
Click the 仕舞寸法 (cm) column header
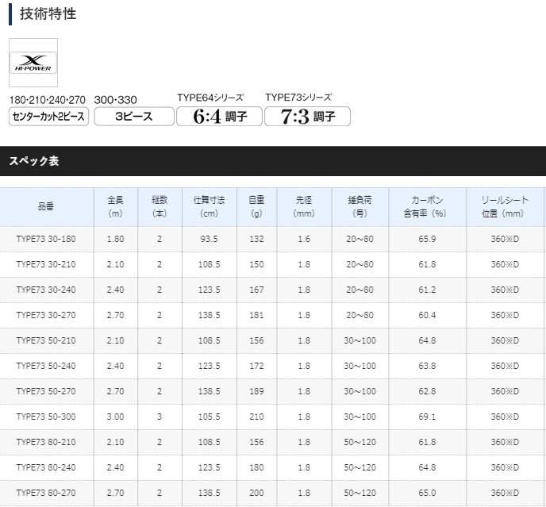(210, 207)
